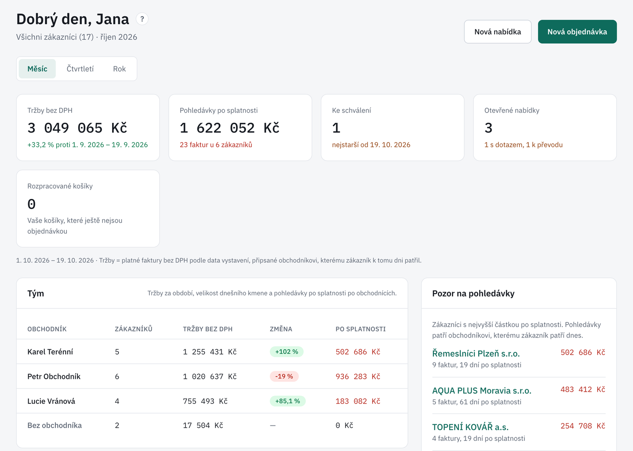Switch to the Rok tab

[119, 69]
